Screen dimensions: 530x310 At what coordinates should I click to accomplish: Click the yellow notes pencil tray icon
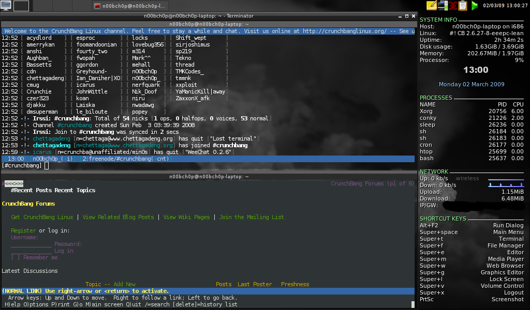coord(431,6)
